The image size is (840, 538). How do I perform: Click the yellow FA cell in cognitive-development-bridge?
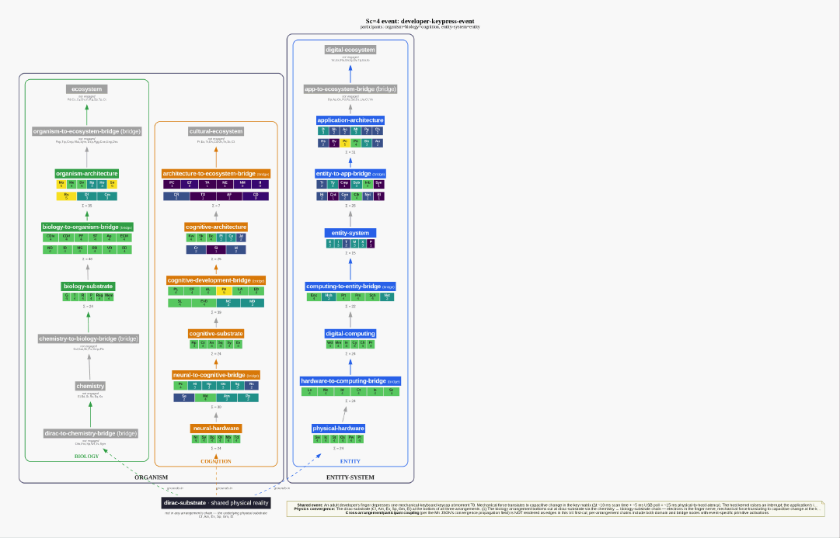[x=224, y=290]
